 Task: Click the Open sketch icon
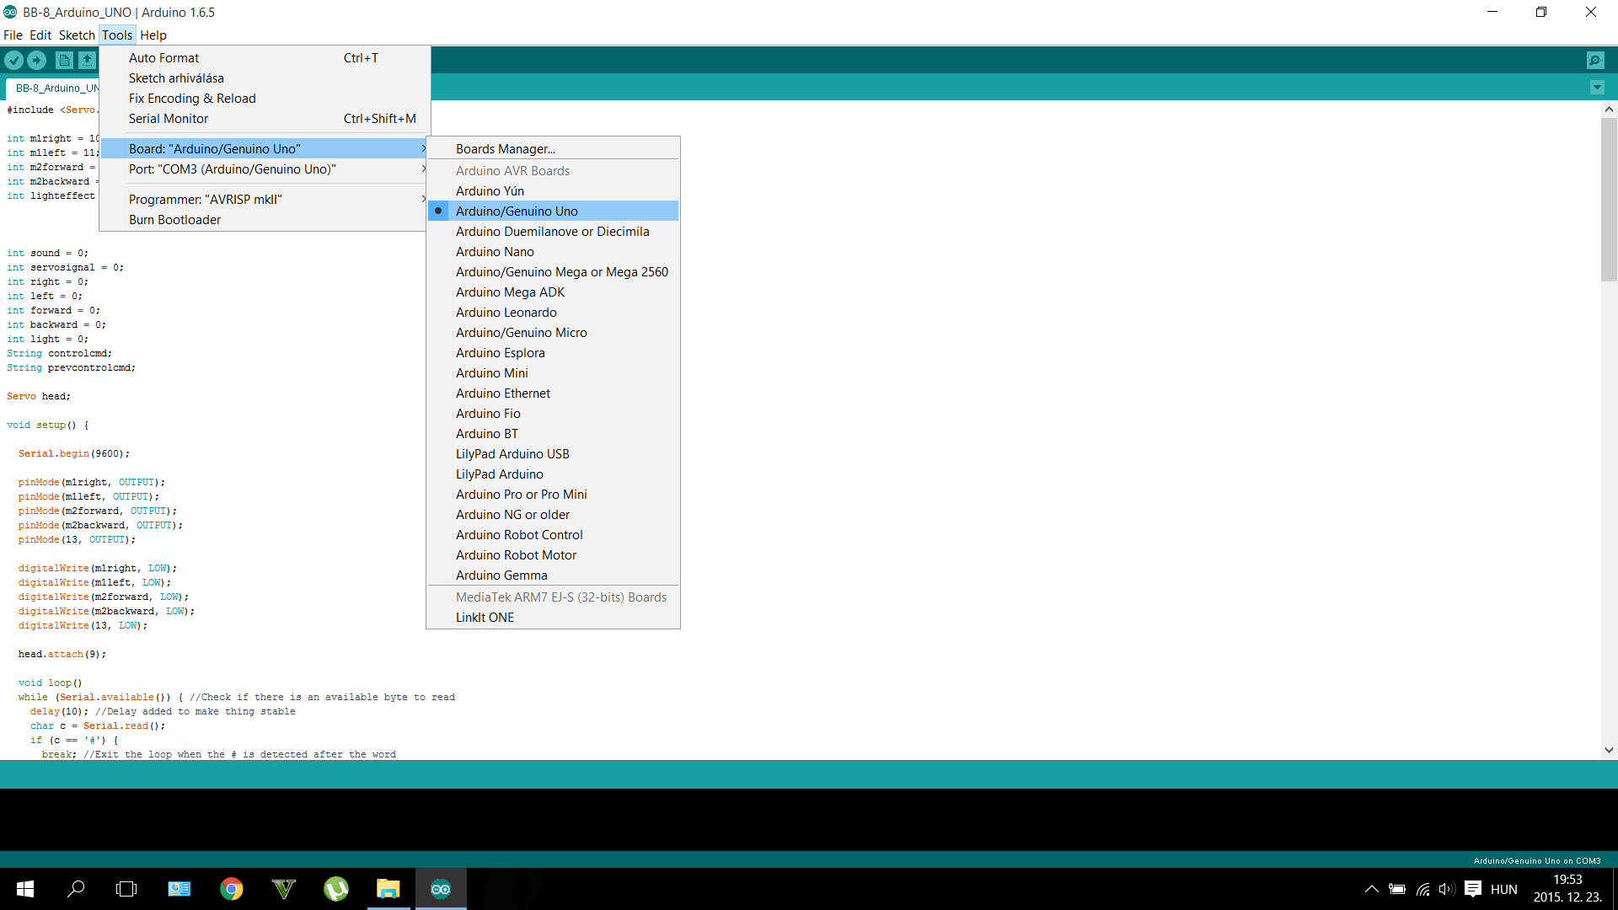pyautogui.click(x=87, y=60)
